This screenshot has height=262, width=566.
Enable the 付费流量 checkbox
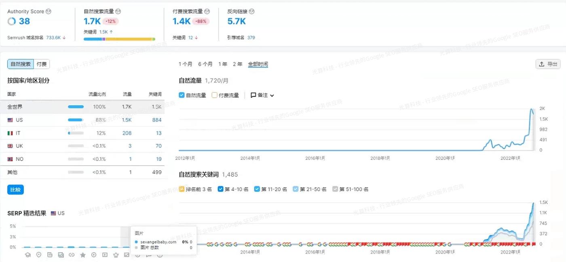[215, 95]
